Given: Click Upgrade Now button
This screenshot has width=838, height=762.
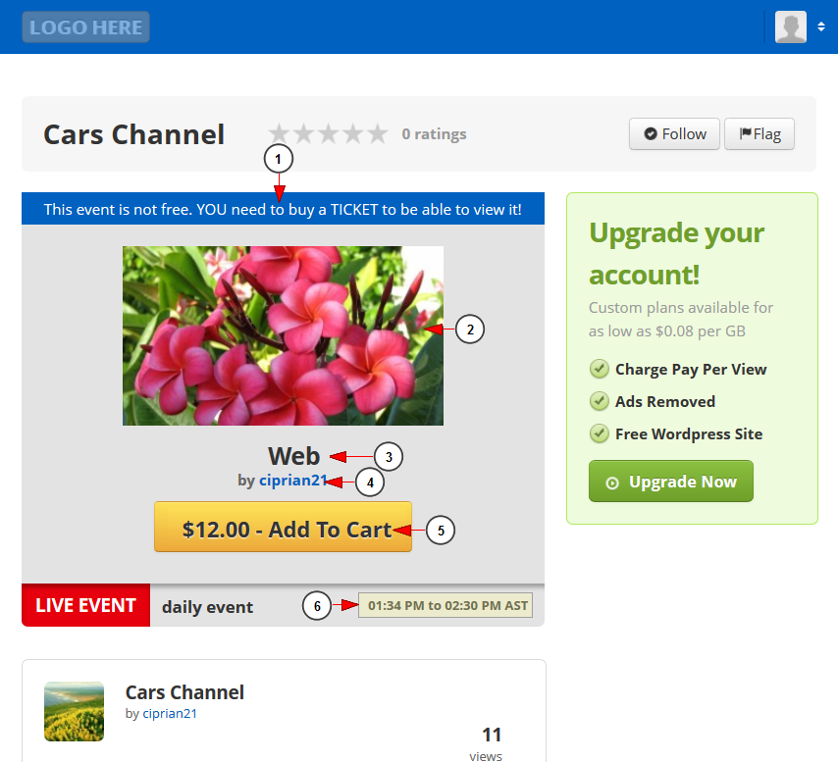Looking at the screenshot, I should 671,482.
